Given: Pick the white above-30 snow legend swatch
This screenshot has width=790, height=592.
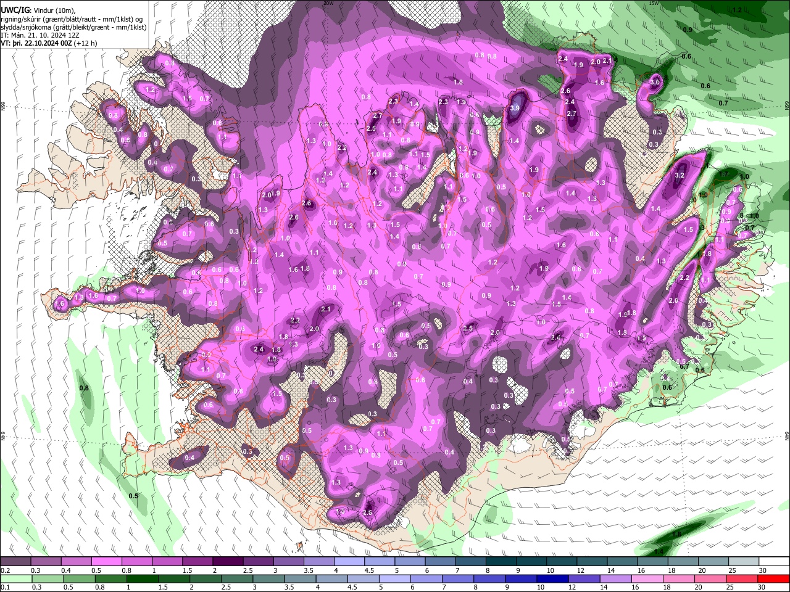Looking at the screenshot, I should click(x=774, y=562).
